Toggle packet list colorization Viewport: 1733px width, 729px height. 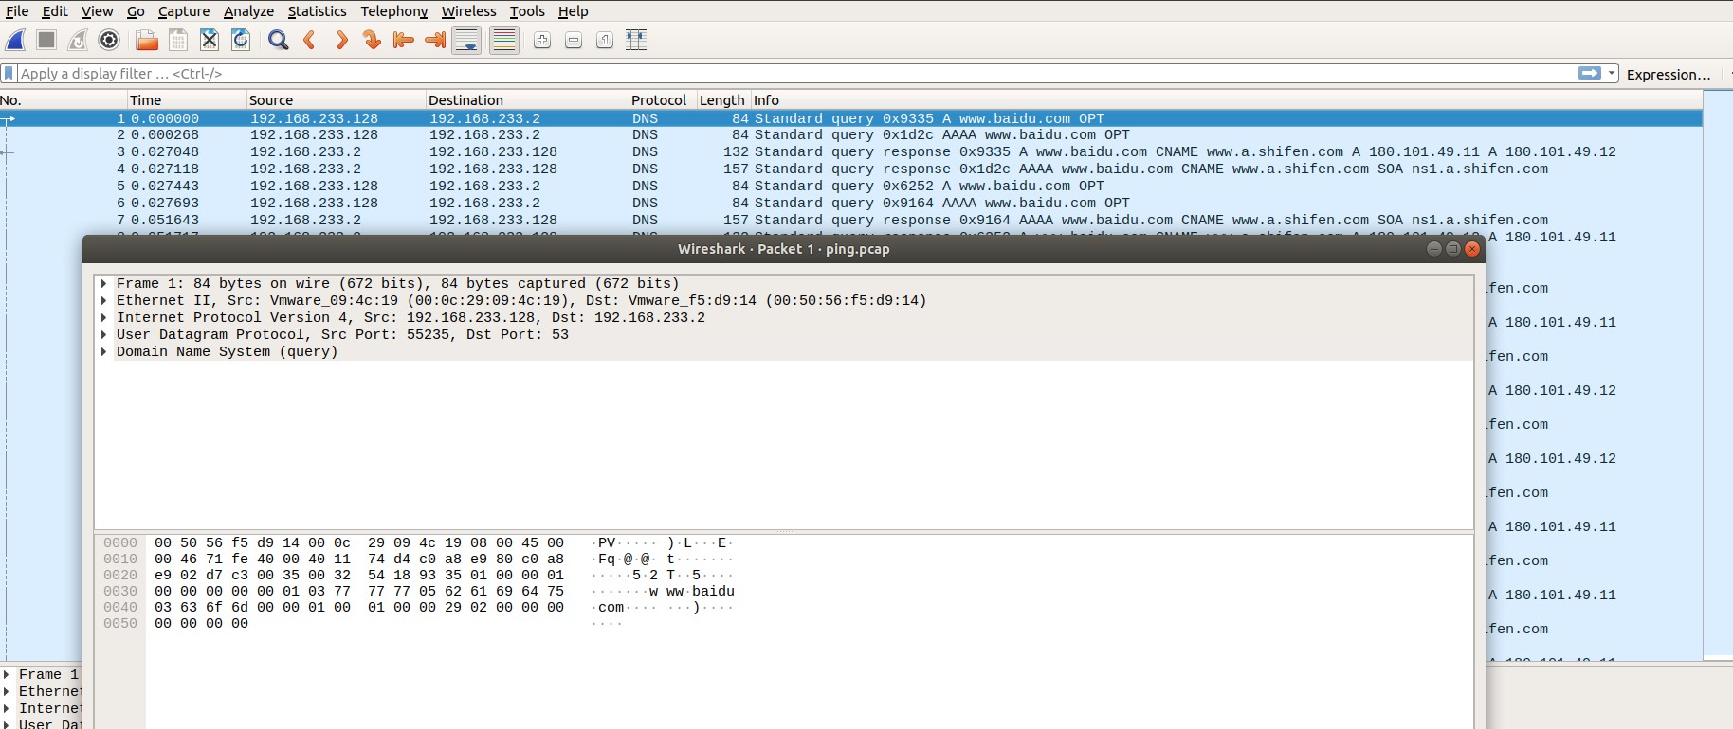point(504,40)
